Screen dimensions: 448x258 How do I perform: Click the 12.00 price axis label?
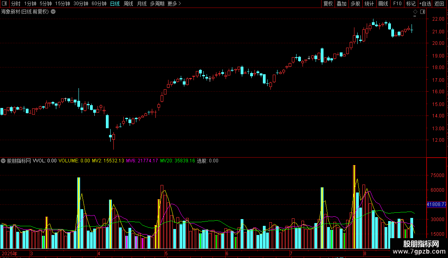438,140
